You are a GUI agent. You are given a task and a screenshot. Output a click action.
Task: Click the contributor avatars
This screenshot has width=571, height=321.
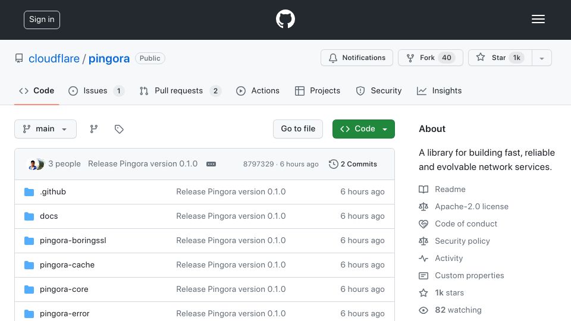(36, 164)
